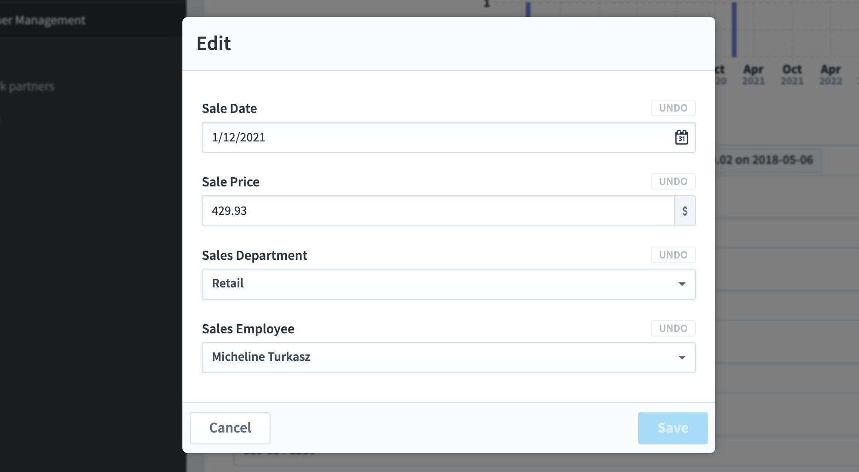Open the Sales Department dropdown showing Retail
This screenshot has width=859, height=472.
pos(448,284)
